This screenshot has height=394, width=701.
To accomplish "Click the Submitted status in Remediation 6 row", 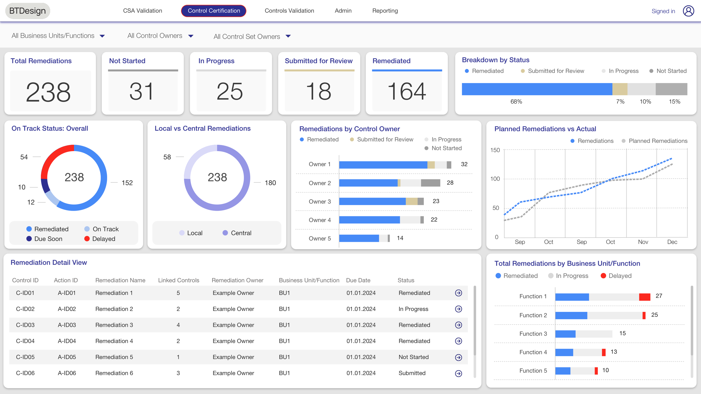I will click(412, 373).
